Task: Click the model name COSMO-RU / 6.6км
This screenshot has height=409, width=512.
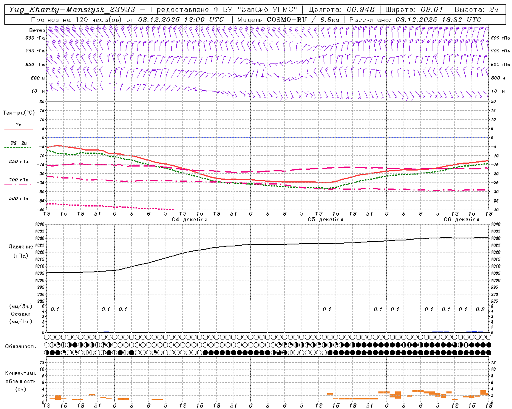Action: (303, 20)
